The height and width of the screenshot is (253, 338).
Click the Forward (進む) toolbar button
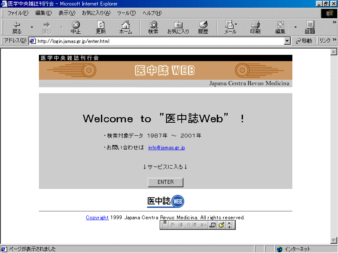[46, 27]
